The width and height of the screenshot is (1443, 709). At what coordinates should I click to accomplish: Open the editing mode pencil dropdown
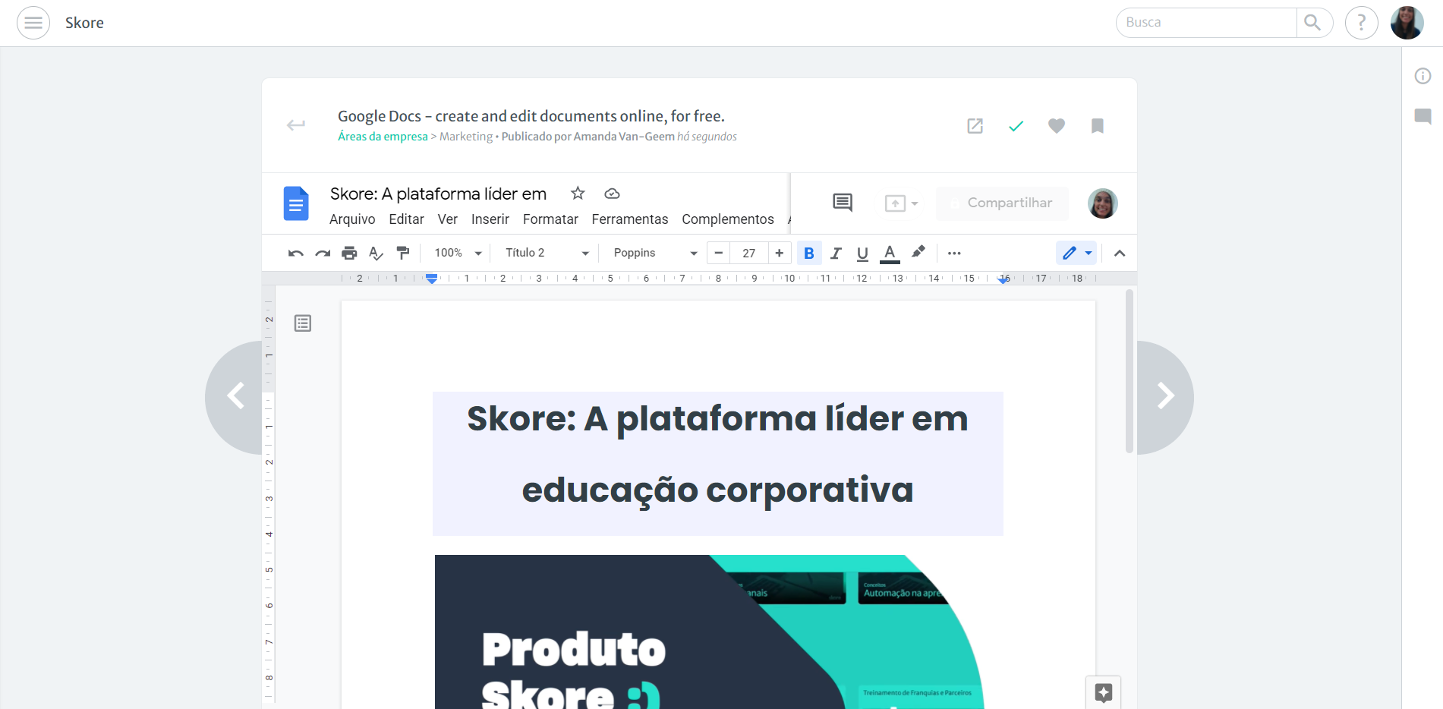pyautogui.click(x=1076, y=254)
